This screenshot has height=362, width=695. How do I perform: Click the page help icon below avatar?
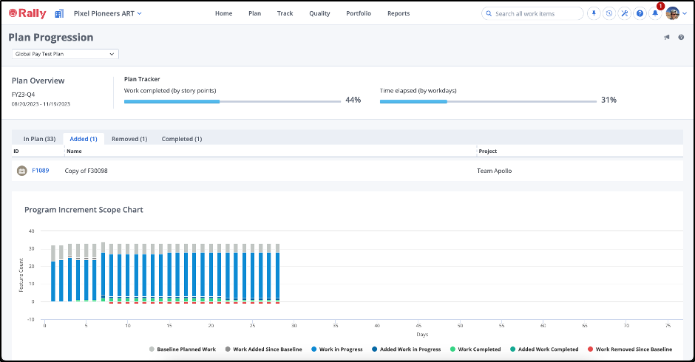[x=681, y=38]
